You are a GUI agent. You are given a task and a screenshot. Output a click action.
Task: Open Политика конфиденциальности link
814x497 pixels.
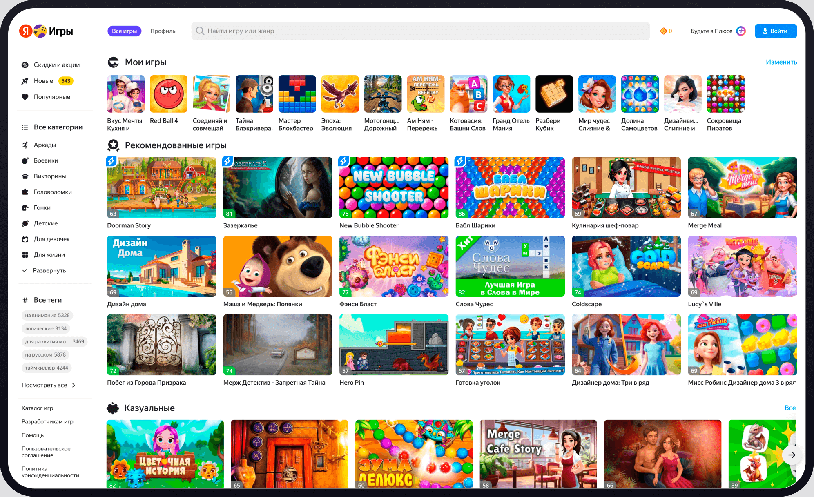tap(50, 472)
